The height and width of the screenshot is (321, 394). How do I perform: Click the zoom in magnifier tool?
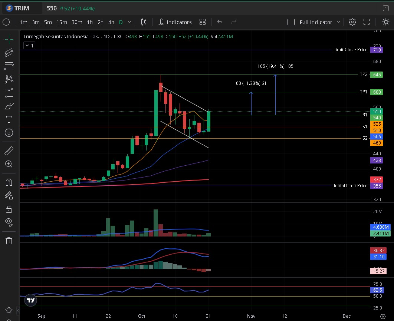[x=9, y=164]
